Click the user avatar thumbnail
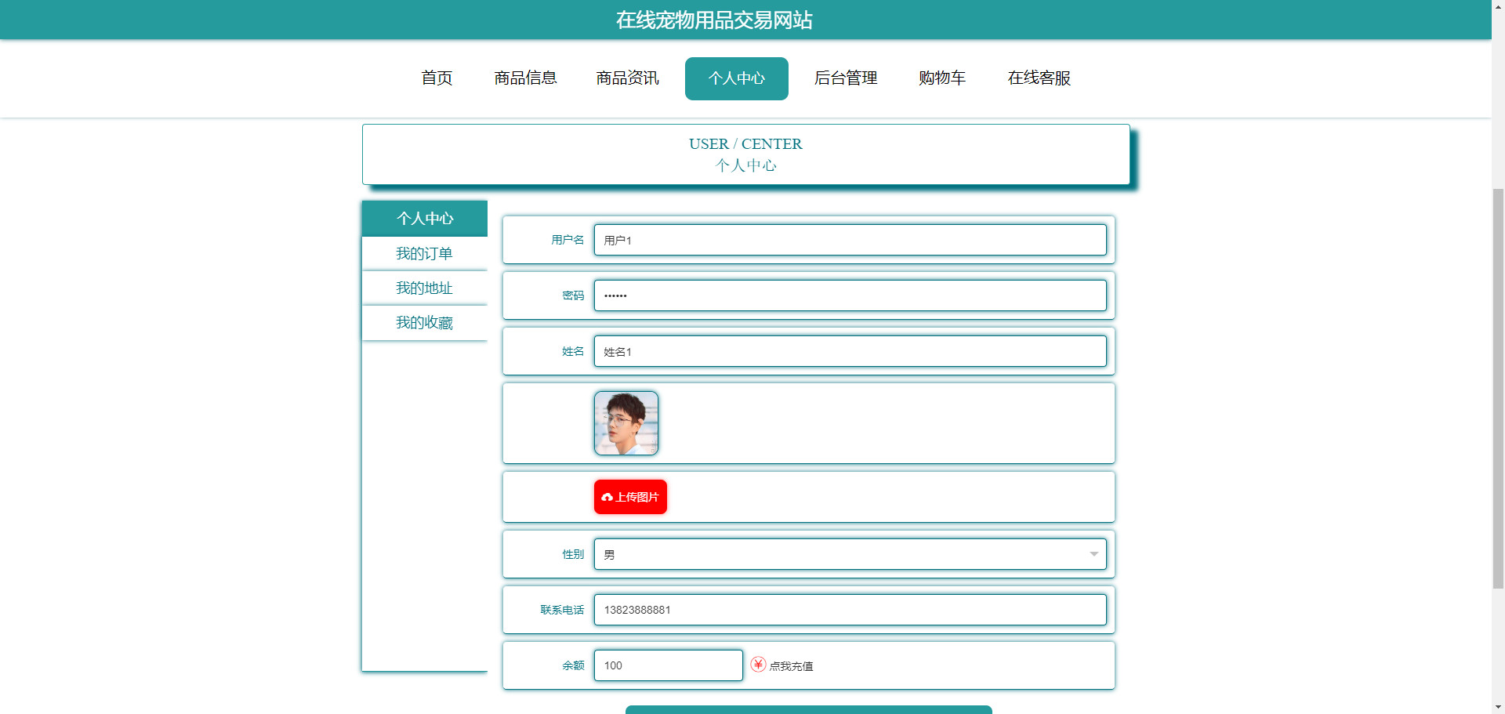The width and height of the screenshot is (1505, 714). tap(626, 423)
